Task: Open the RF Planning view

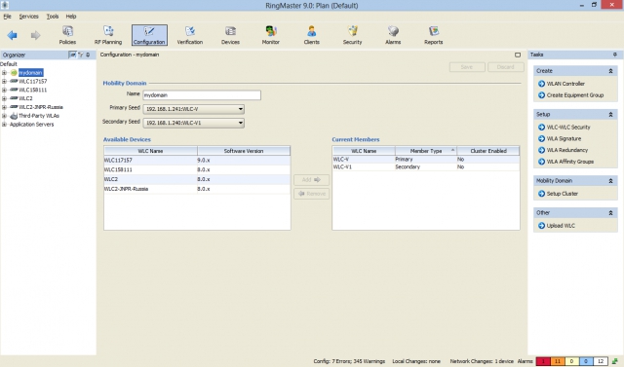Action: (108, 35)
